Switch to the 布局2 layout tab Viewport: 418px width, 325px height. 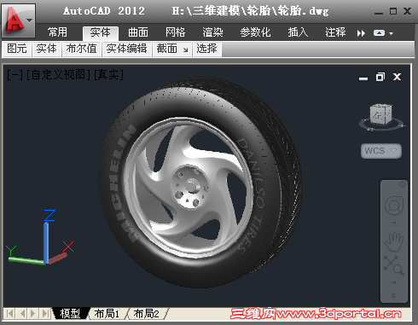tap(147, 314)
